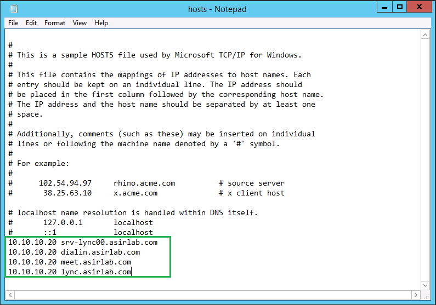
Task: Open the Edit menu
Action: tap(31, 23)
